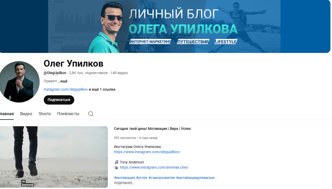
Task: Show more links via и ещё 1 ссылка
Action: (x=102, y=89)
